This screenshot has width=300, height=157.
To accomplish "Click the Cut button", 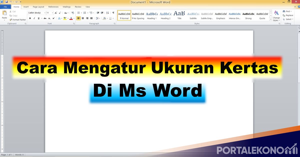I will (12, 12).
